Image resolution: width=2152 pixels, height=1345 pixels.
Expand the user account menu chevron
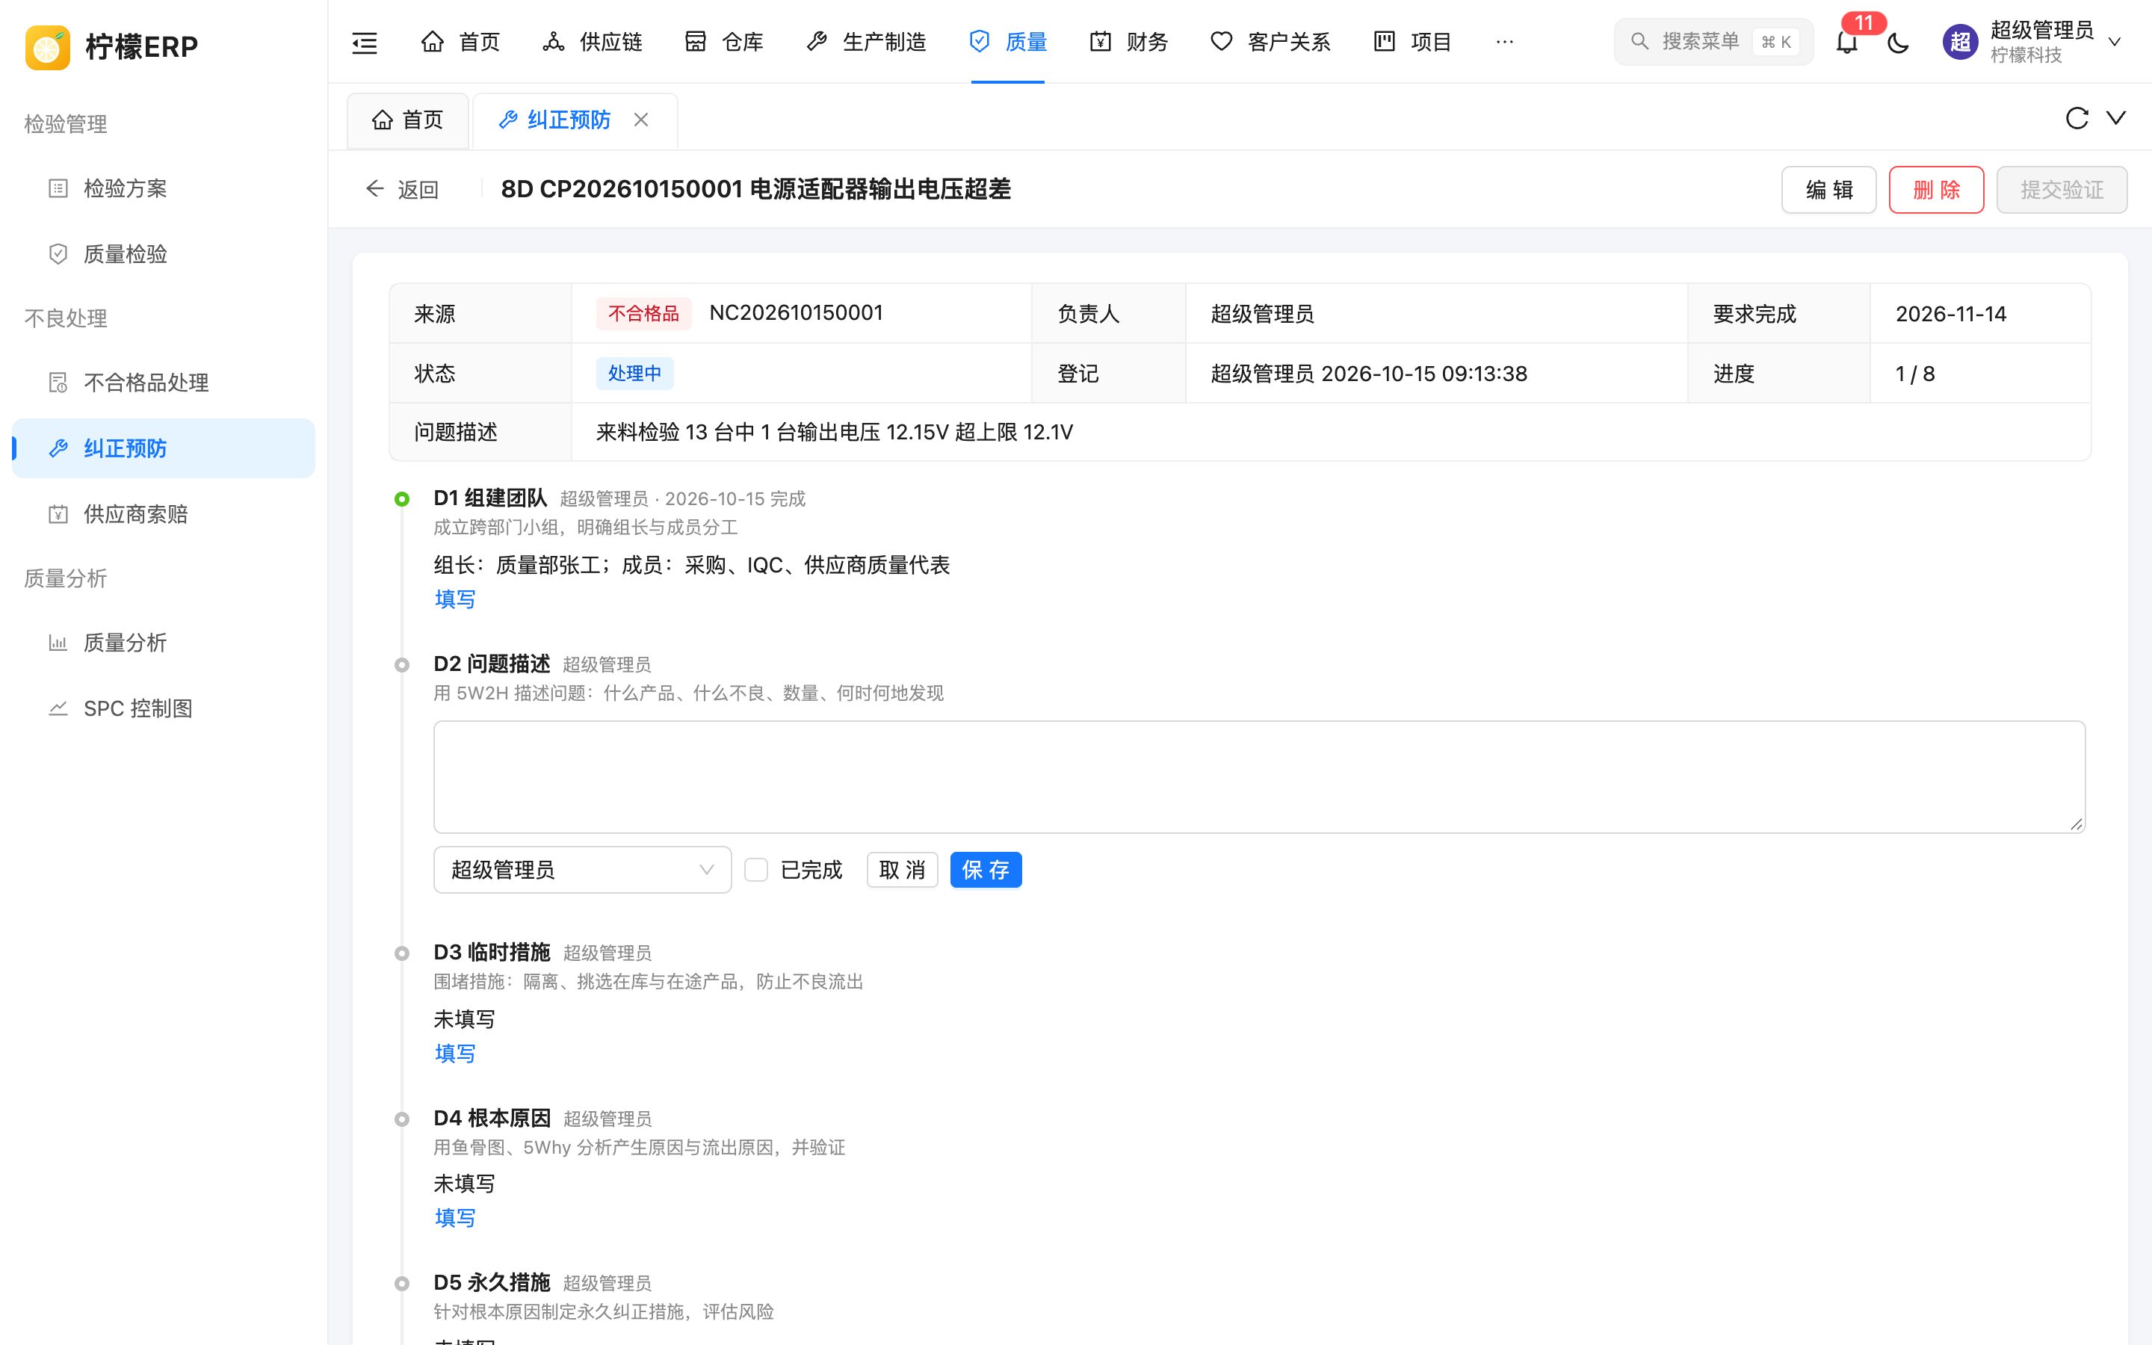pyautogui.click(x=2115, y=42)
